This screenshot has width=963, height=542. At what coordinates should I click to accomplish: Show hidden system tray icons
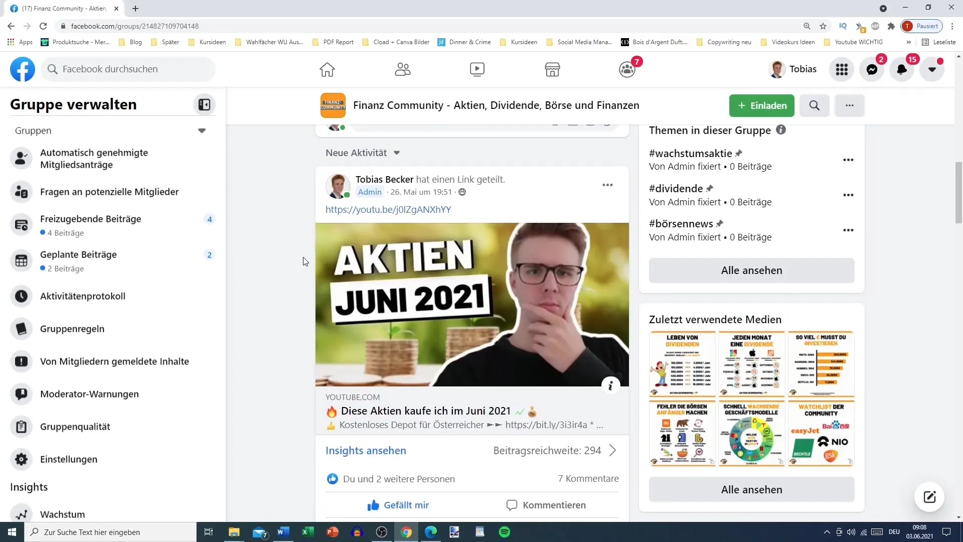[827, 532]
